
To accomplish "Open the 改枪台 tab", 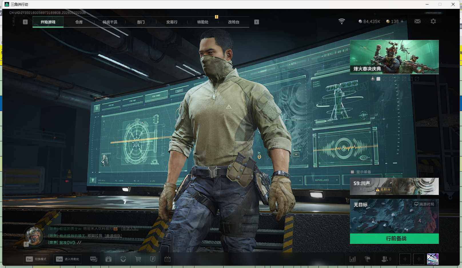I will click(x=234, y=22).
